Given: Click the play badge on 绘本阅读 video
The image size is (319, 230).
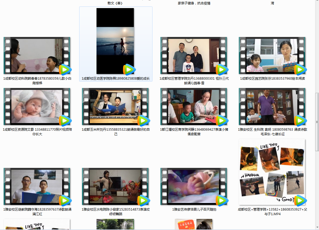Looking at the screenshot, I should coord(300,70).
